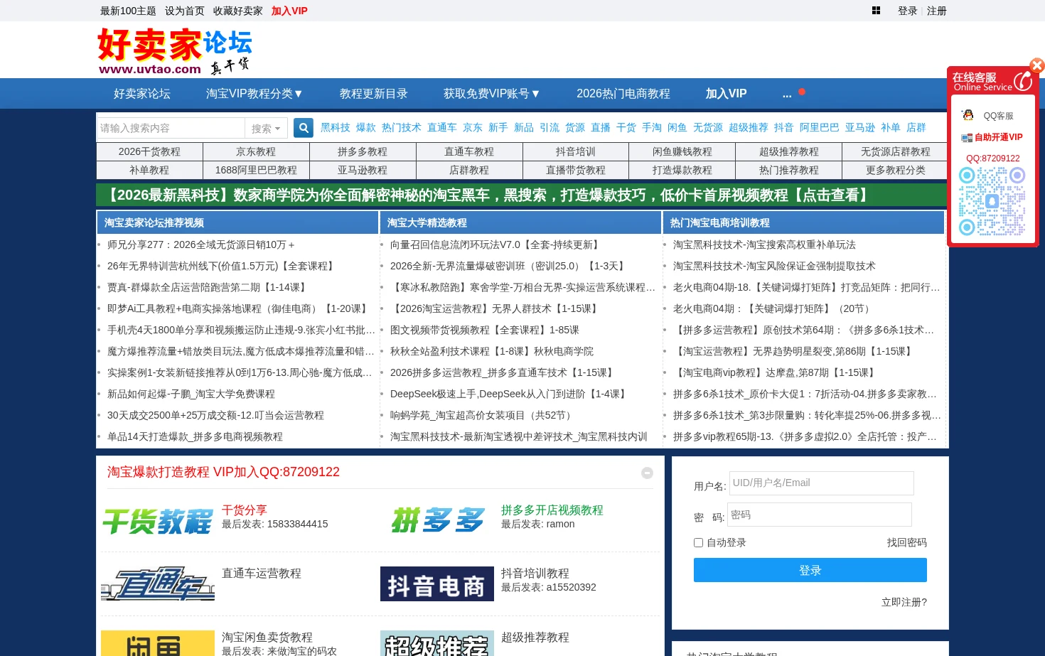Open the grid quick-navigation icon in top bar
This screenshot has width=1045, height=656.
pos(876,11)
